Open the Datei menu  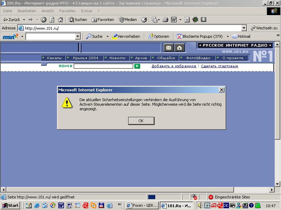[8, 11]
